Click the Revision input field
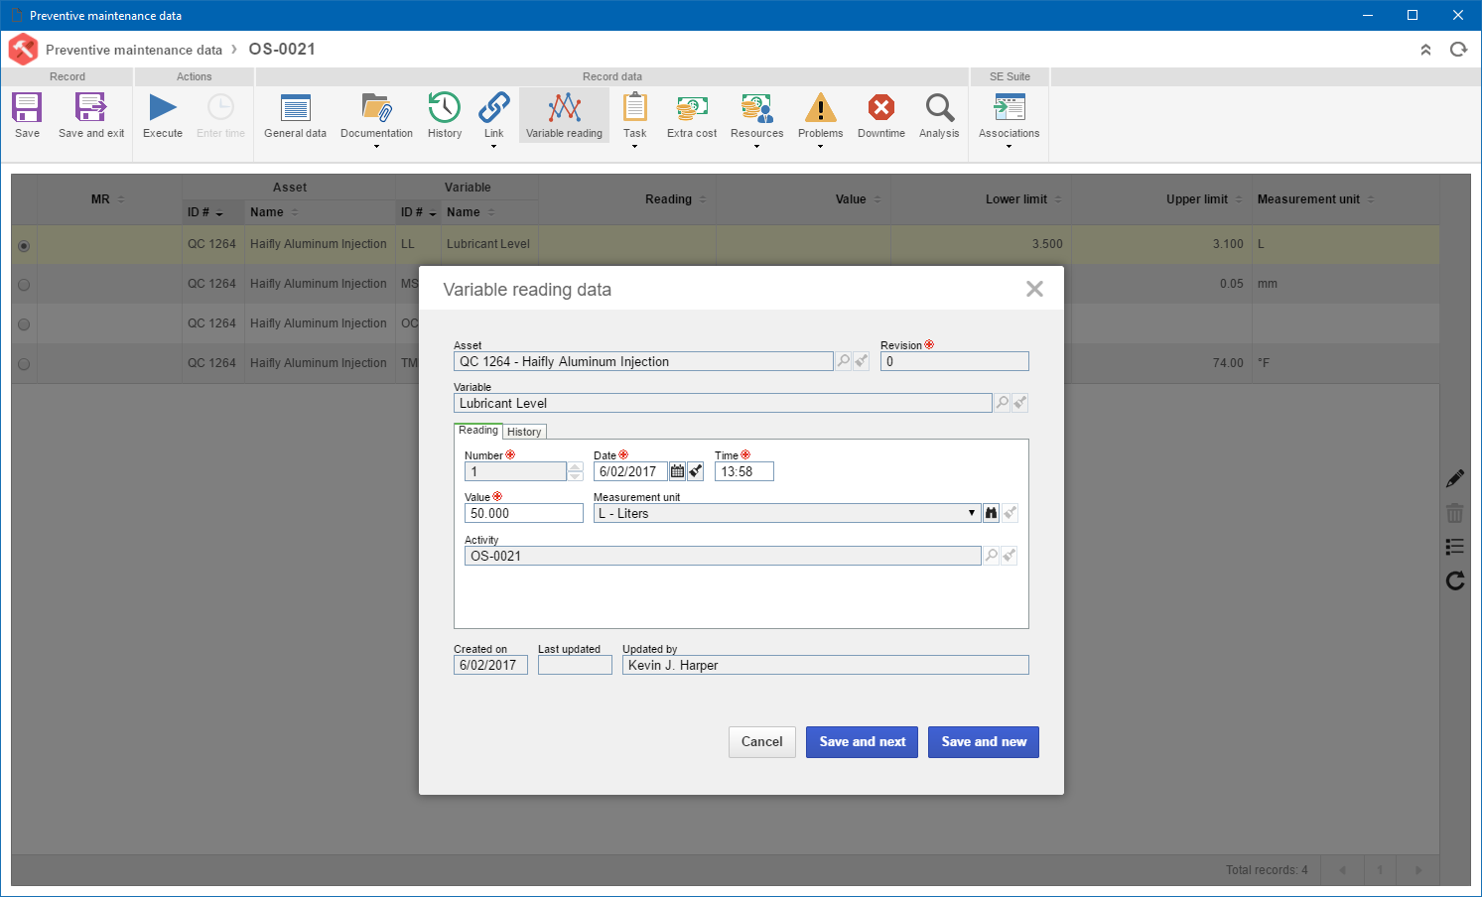The image size is (1482, 897). point(955,361)
